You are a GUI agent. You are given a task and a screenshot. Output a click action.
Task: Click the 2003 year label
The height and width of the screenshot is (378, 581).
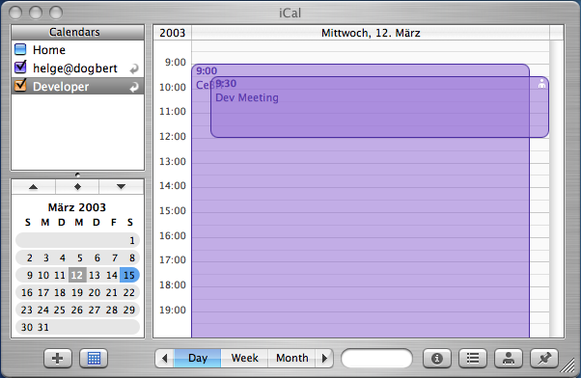click(x=173, y=33)
